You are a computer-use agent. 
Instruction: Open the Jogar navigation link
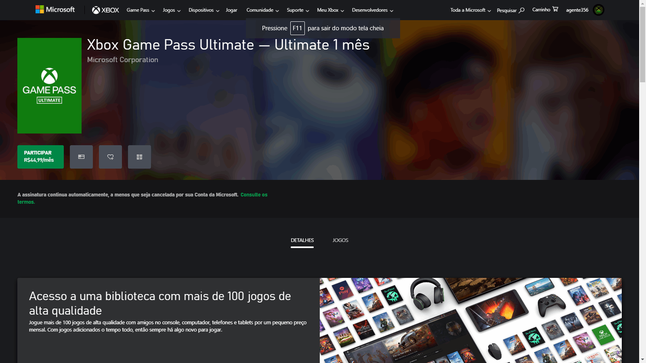(231, 10)
